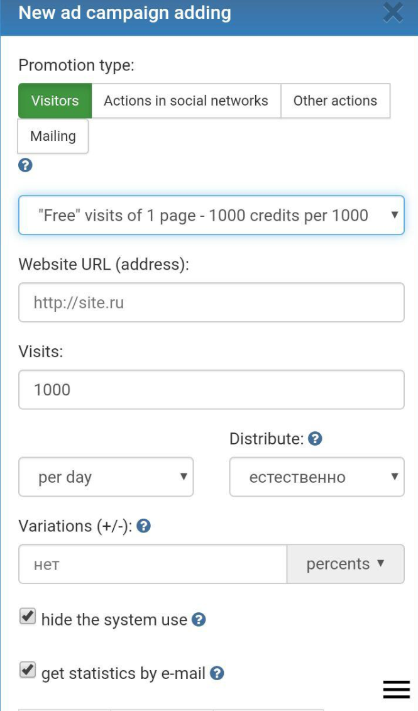Expand the percents unit dropdown
418x711 pixels.
(x=345, y=564)
